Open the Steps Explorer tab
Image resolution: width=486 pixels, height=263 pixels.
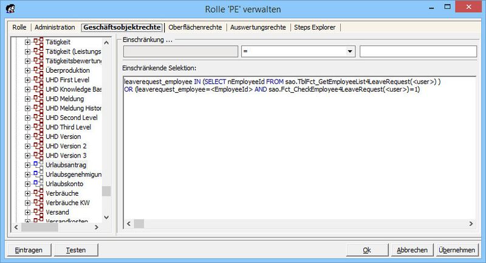[315, 27]
